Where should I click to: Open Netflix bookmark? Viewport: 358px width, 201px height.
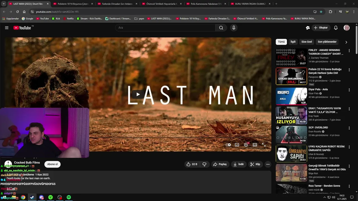68,19
